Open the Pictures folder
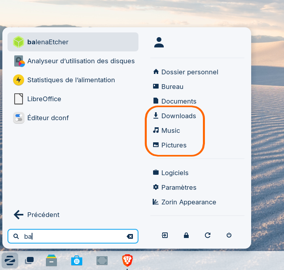Screen dimensions: 284x270 coord(170,145)
